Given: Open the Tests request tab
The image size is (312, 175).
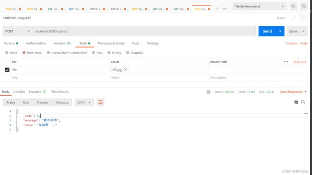Looking at the screenshot, I should pyautogui.click(x=135, y=43).
